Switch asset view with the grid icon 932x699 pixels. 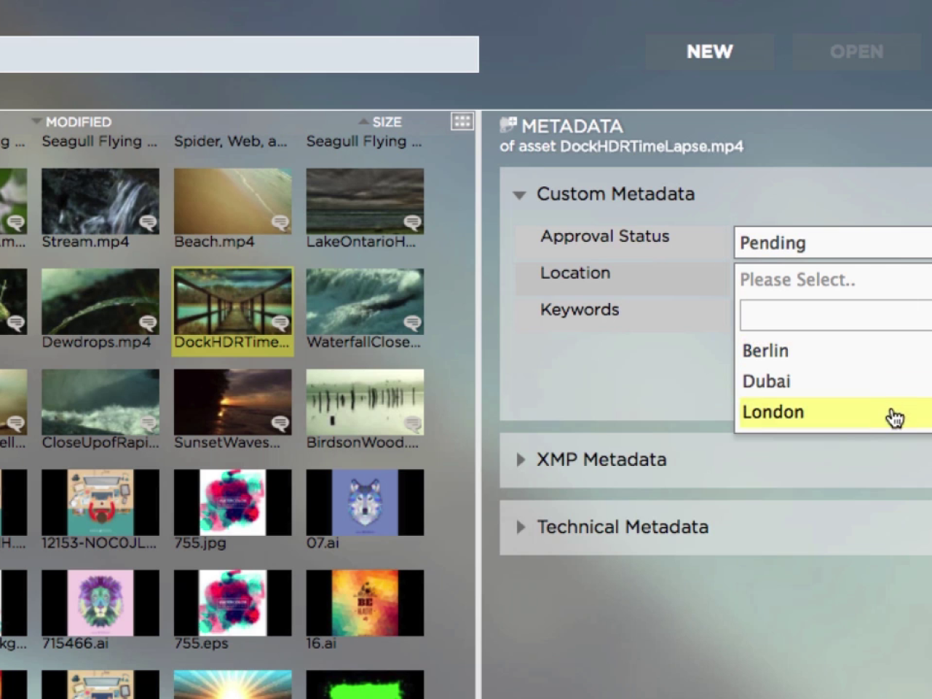point(462,122)
